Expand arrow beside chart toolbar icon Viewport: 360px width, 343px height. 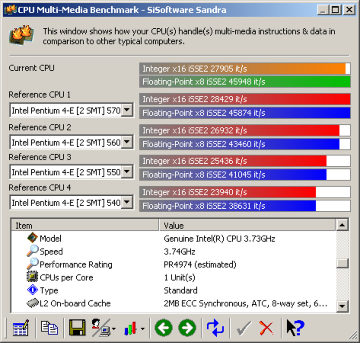142,329
